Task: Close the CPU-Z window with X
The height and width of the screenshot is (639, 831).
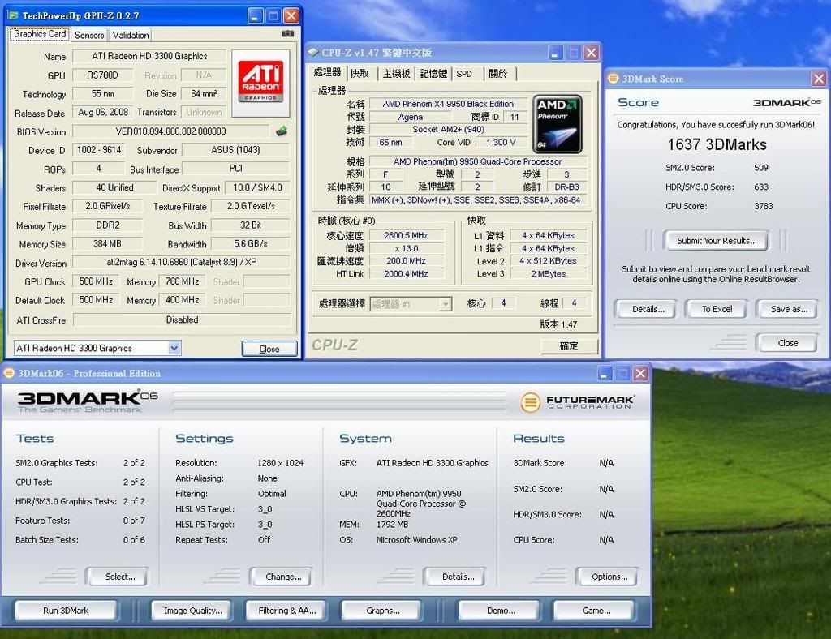Action: click(591, 53)
